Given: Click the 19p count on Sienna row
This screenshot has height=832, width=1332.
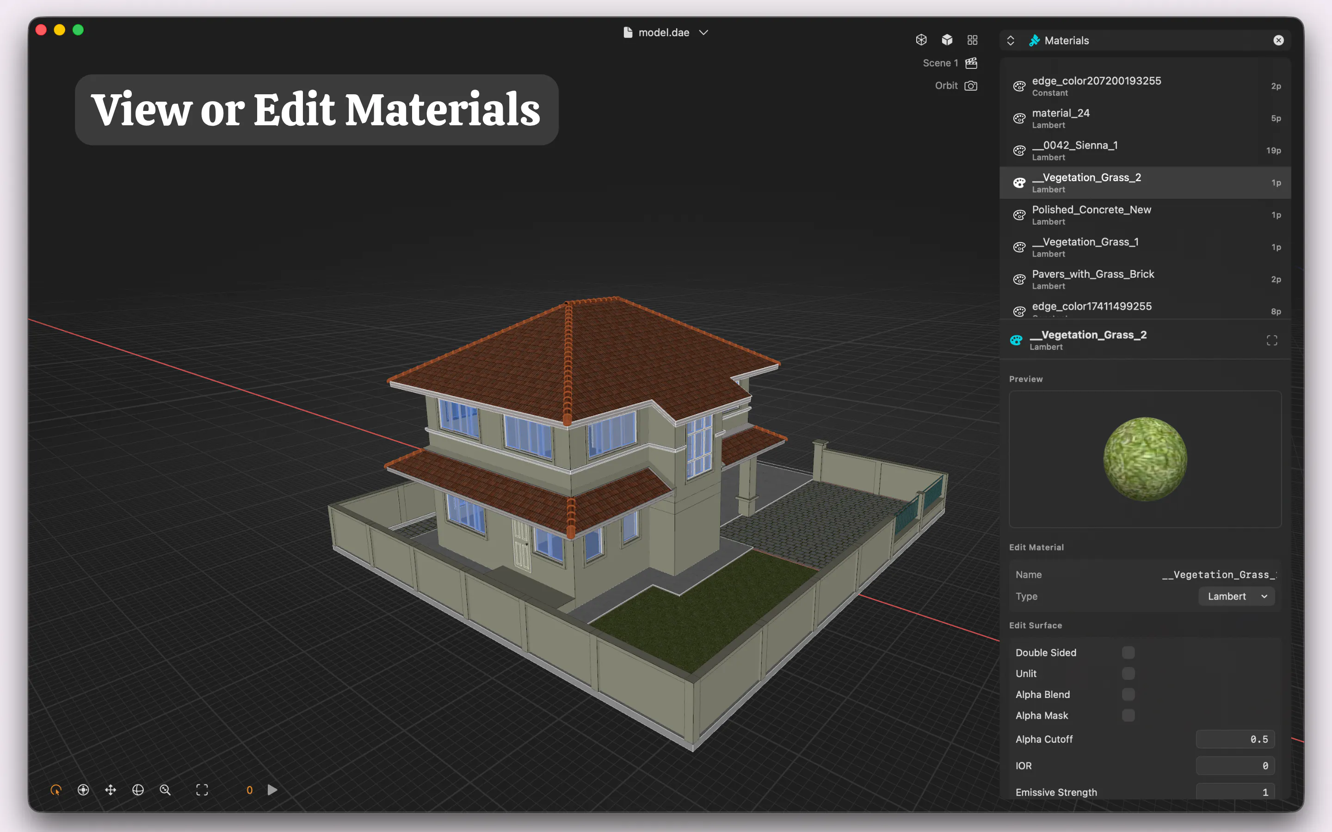Looking at the screenshot, I should coord(1273,150).
